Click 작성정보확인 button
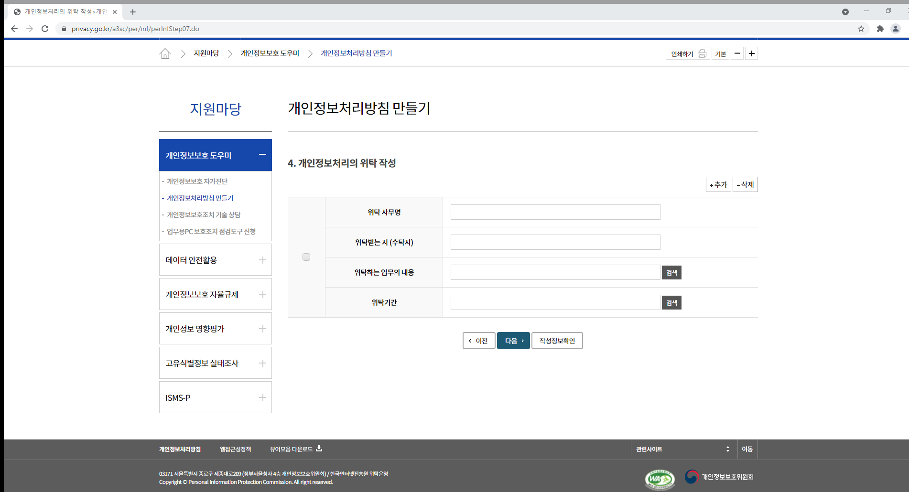This screenshot has width=909, height=492. point(557,341)
